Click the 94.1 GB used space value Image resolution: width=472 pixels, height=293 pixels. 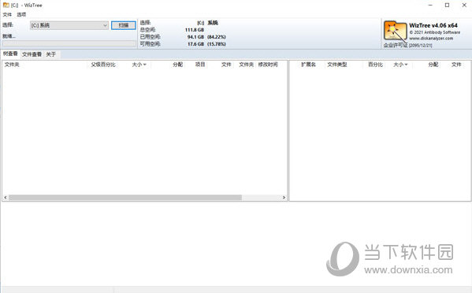click(195, 37)
